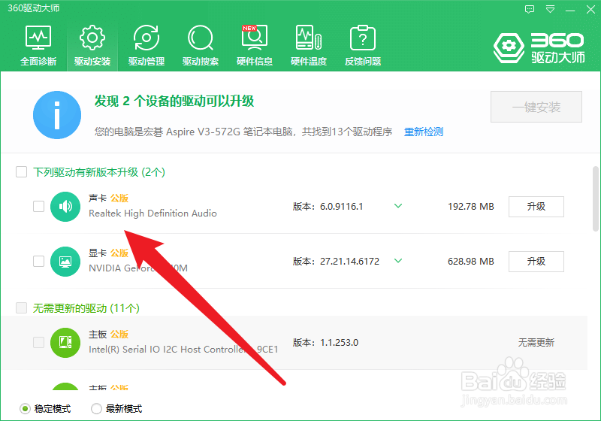This screenshot has width=601, height=421.
Task: Minimize the 360驱动大师 window
Action: point(570,10)
